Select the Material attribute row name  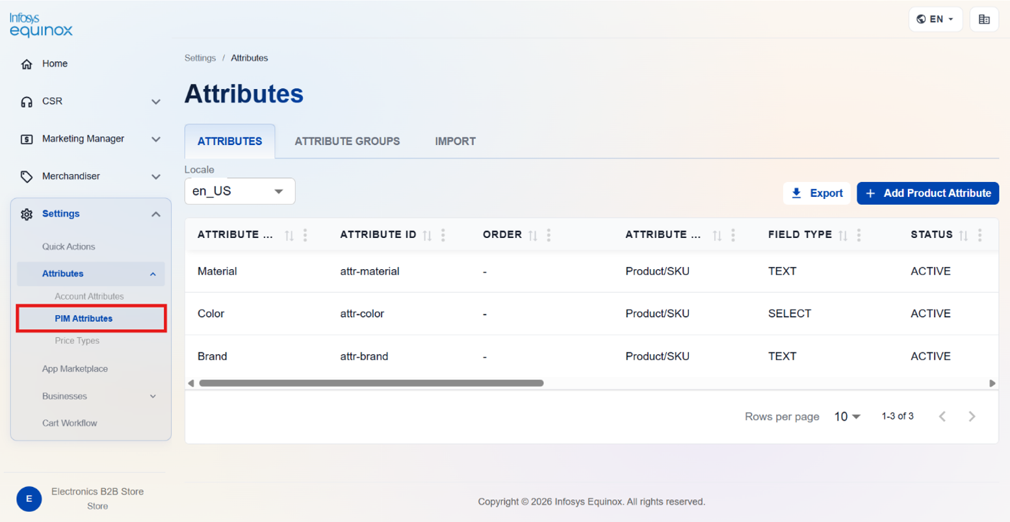click(x=217, y=271)
